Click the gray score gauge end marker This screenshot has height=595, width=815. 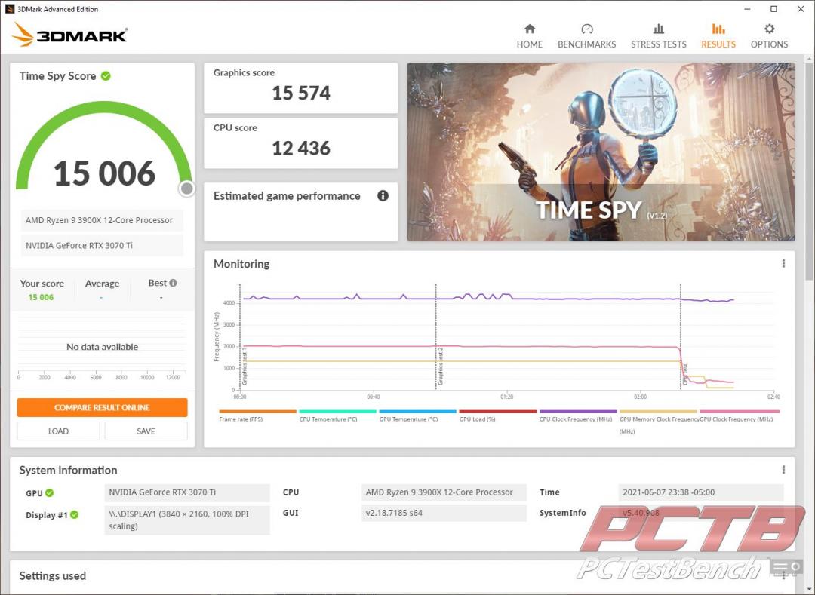tap(186, 189)
